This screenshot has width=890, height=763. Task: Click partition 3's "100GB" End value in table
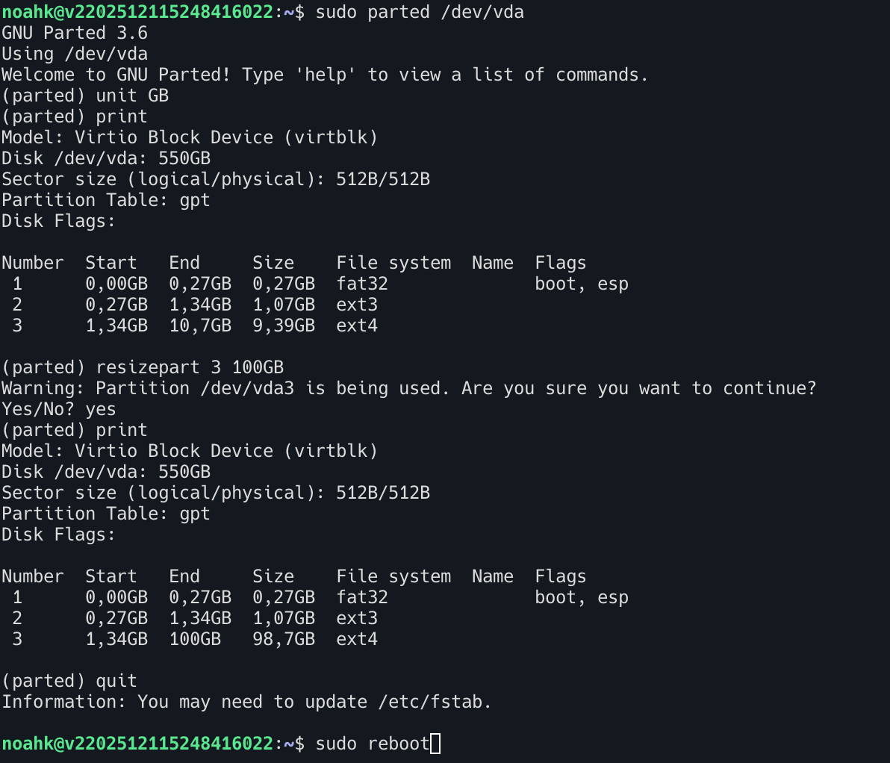pyautogui.click(x=195, y=639)
